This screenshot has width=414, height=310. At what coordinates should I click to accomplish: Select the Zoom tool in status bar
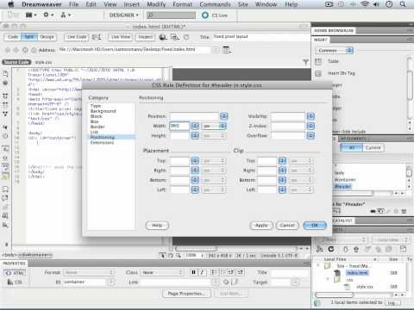pyautogui.click(x=179, y=255)
